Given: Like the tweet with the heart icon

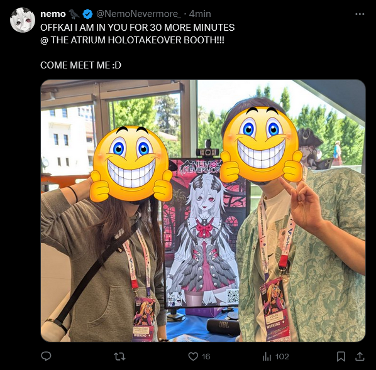Looking at the screenshot, I should pos(193,357).
